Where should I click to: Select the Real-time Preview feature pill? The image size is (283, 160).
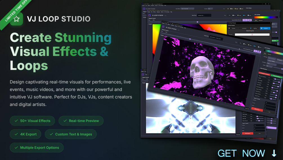pyautogui.click(x=81, y=121)
